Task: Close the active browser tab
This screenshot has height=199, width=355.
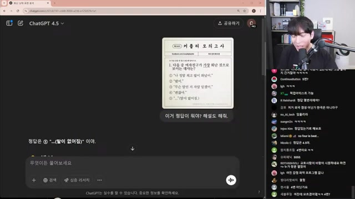Action: pyautogui.click(x=48, y=3)
